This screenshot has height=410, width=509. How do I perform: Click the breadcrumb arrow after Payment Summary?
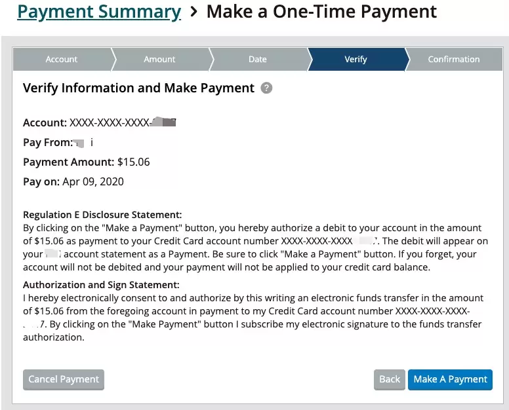coord(193,12)
